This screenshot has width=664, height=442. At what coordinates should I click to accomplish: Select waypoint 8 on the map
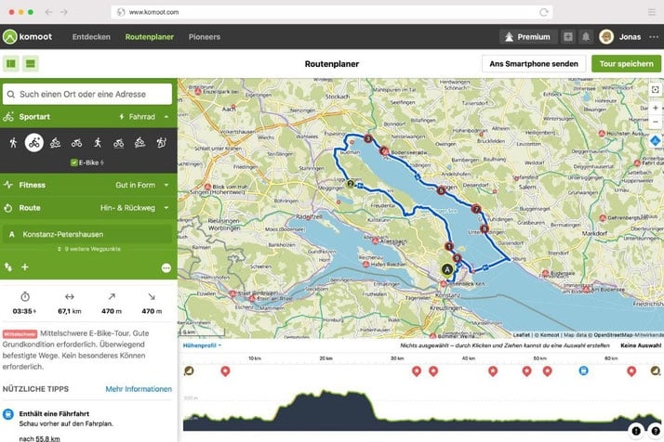(x=485, y=228)
